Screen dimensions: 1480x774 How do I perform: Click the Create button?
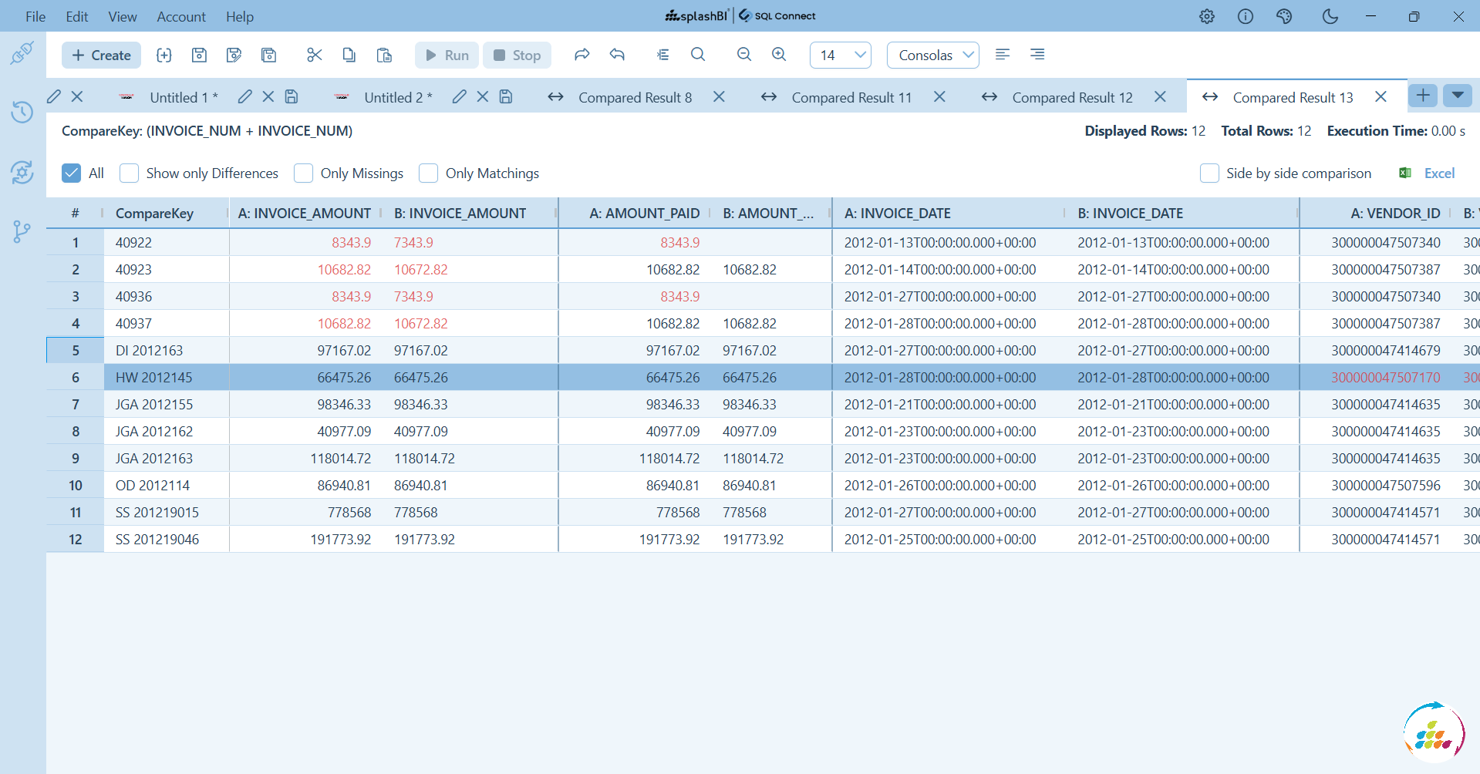101,55
